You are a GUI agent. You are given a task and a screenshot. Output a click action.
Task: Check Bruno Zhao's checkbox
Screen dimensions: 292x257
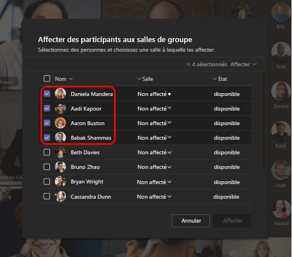(x=47, y=167)
